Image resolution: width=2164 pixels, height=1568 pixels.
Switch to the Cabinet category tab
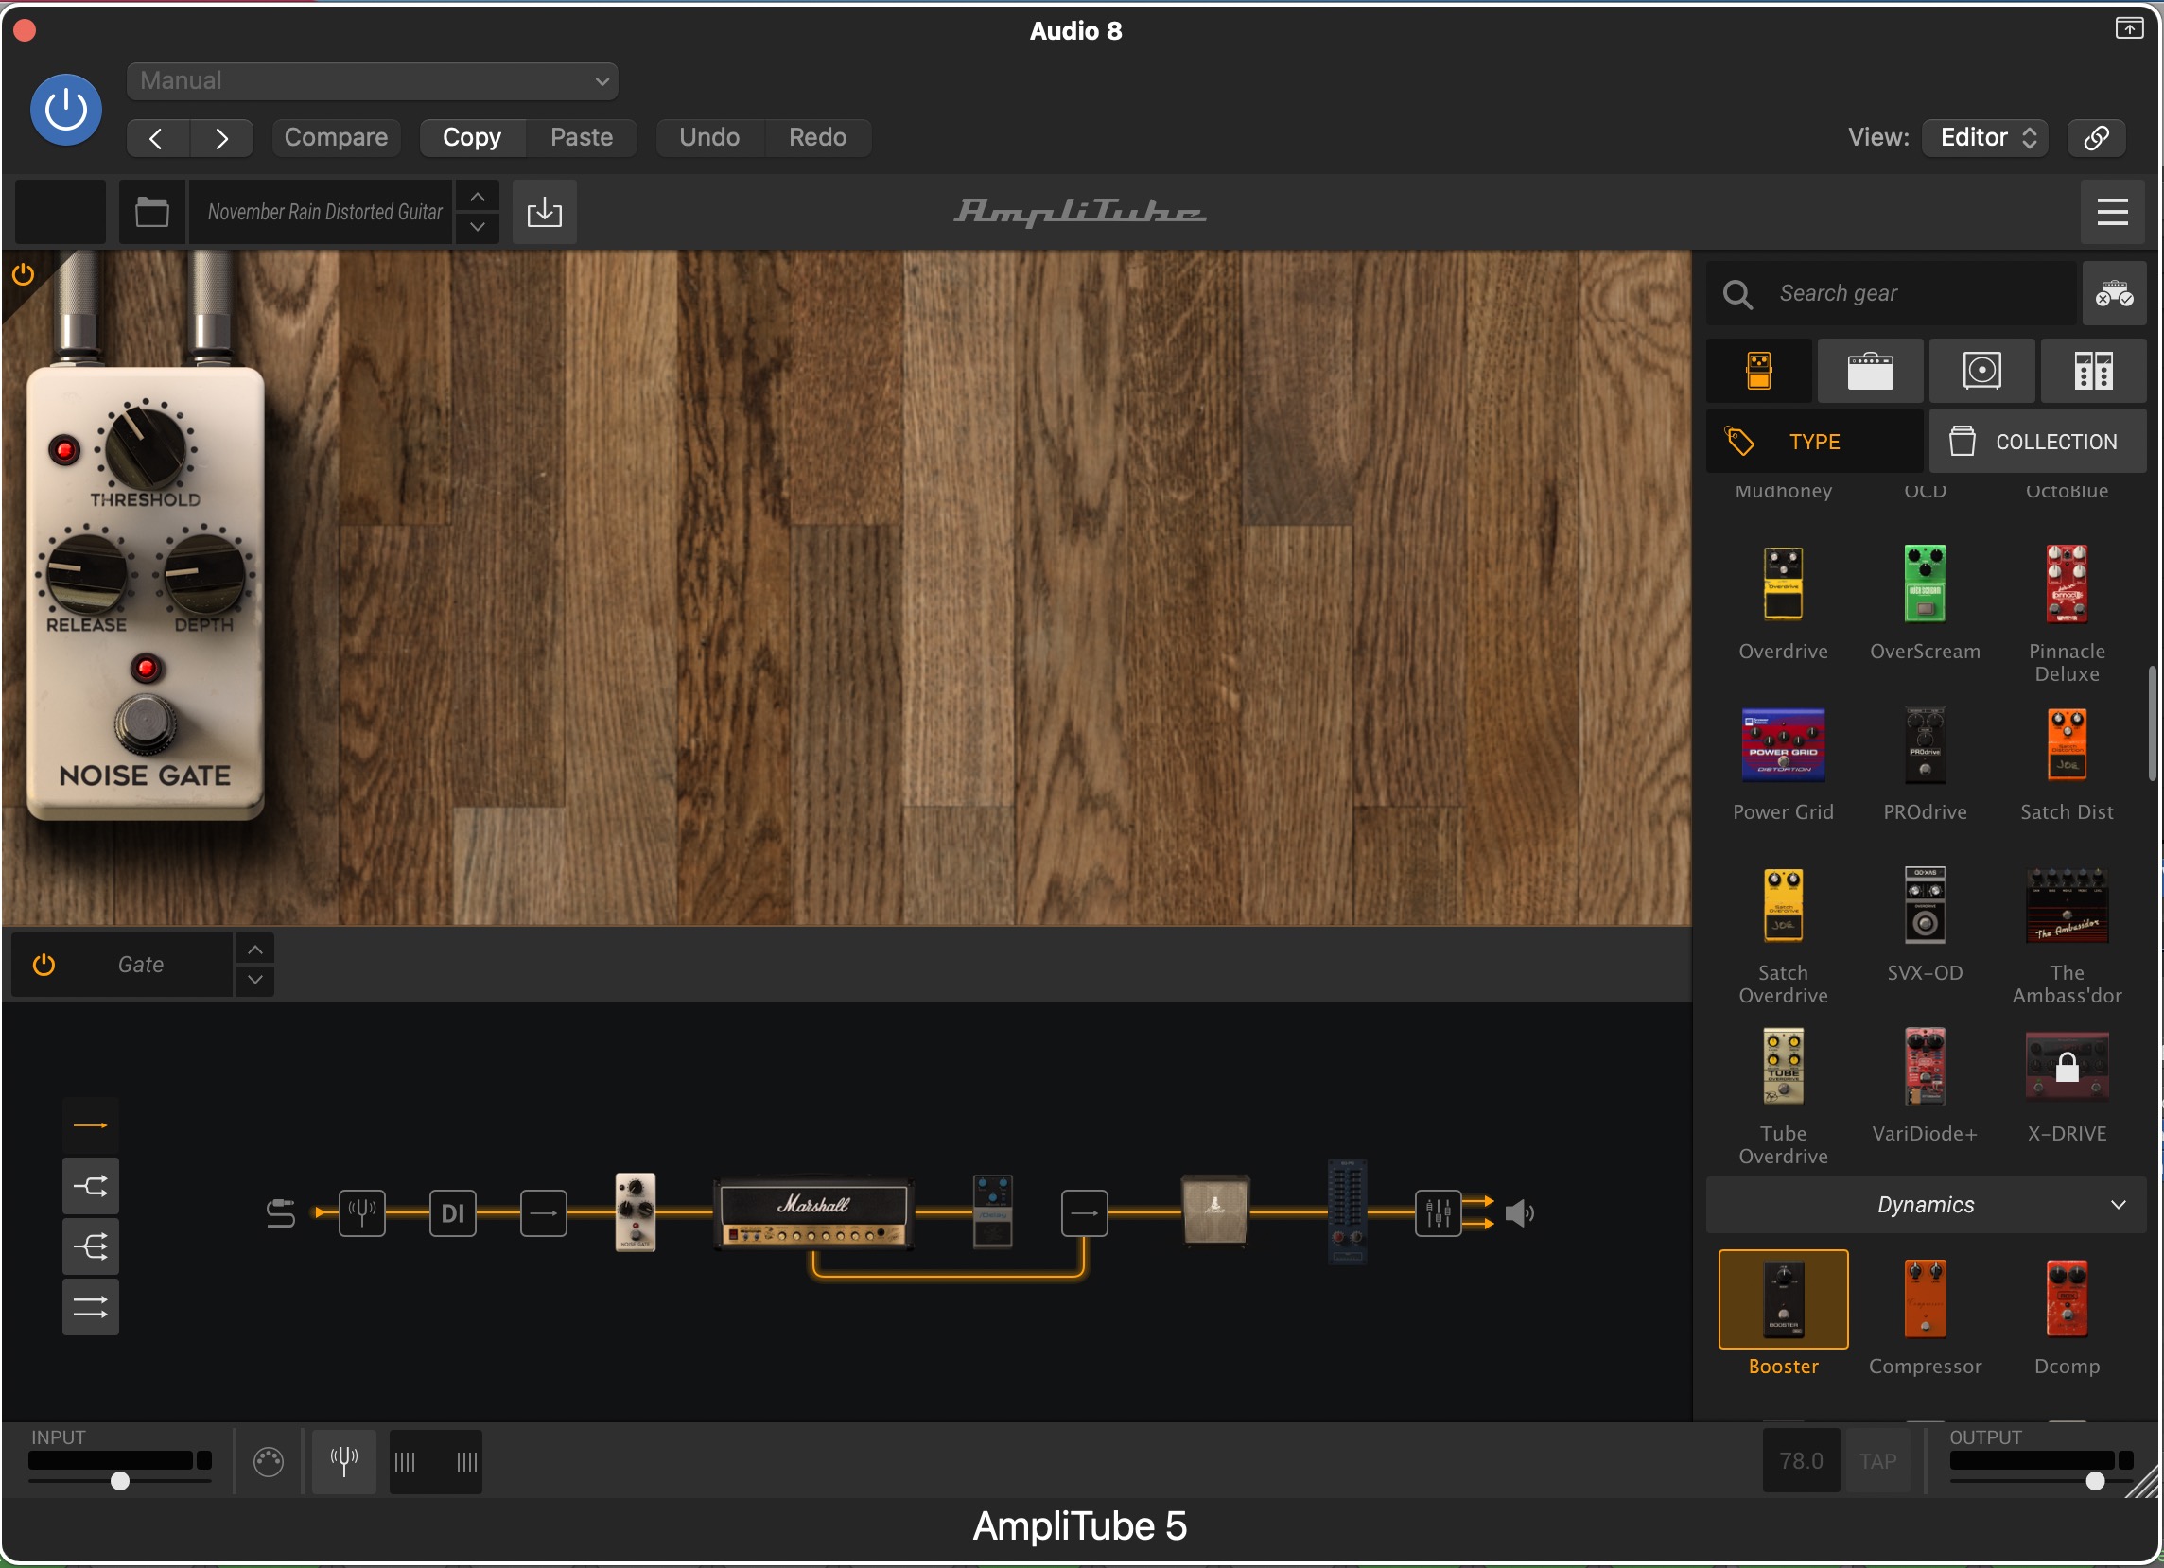coord(1981,371)
